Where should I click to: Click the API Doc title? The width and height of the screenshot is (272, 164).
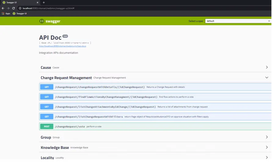50,38
